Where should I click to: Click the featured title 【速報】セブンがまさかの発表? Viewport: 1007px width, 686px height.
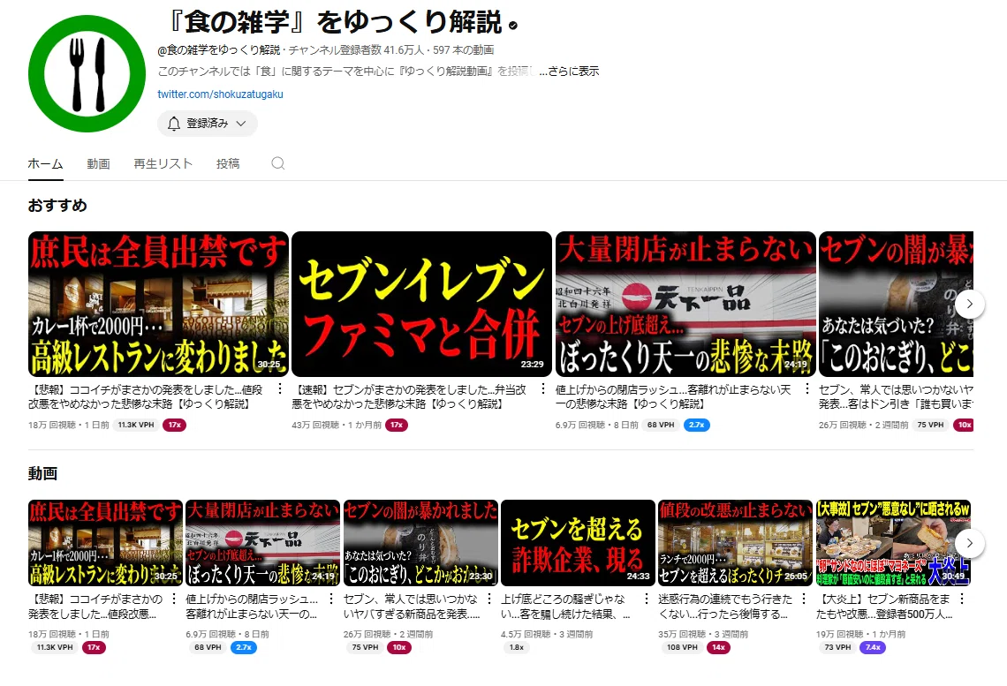[x=409, y=396]
